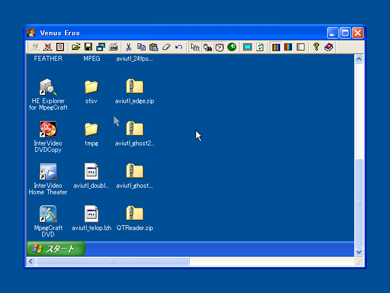Click the vertical scrollbar down arrow
This screenshot has width=390, height=293.
[x=359, y=252]
